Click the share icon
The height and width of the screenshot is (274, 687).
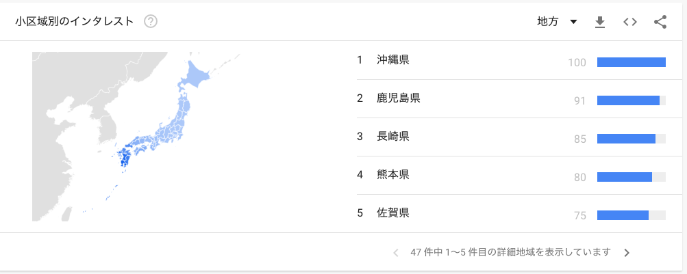pyautogui.click(x=660, y=22)
